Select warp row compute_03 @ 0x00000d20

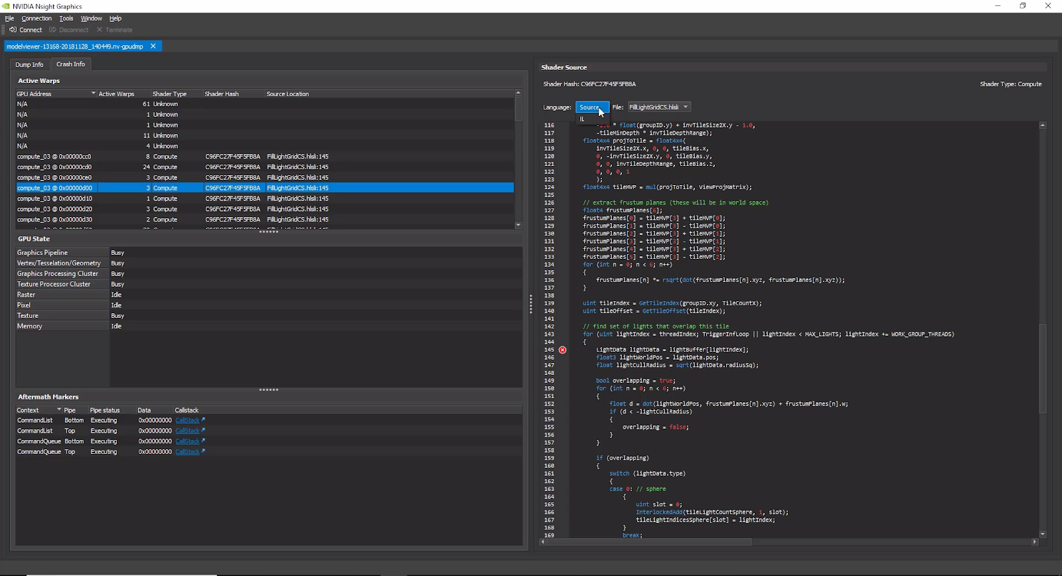pyautogui.click(x=265, y=209)
